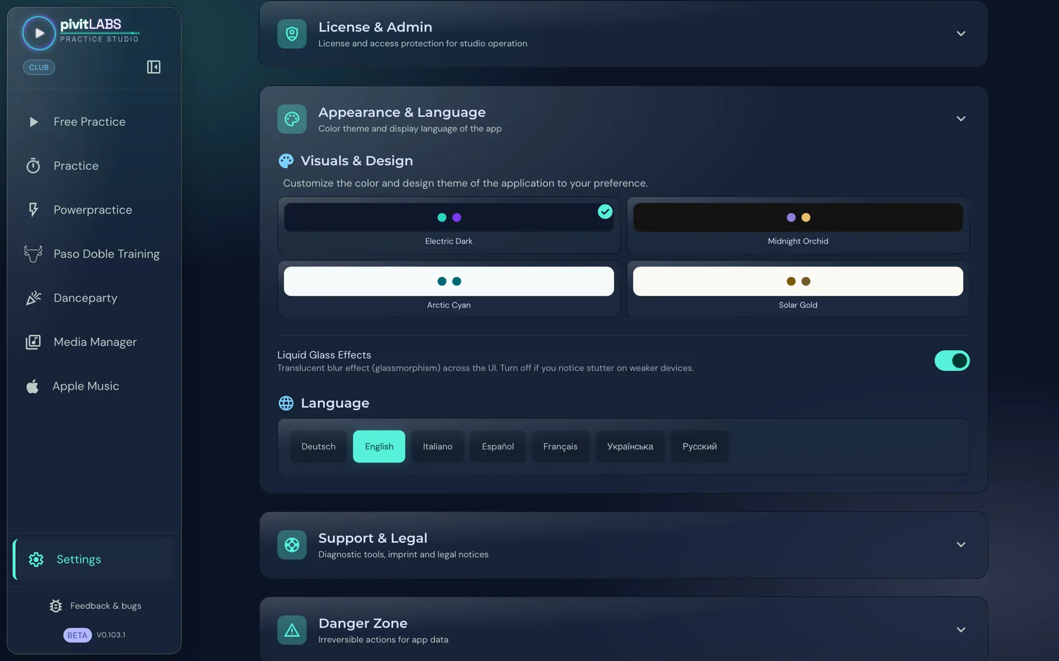Click the Support & Legal lifebuoy icon
The width and height of the screenshot is (1059, 661).
tap(292, 545)
